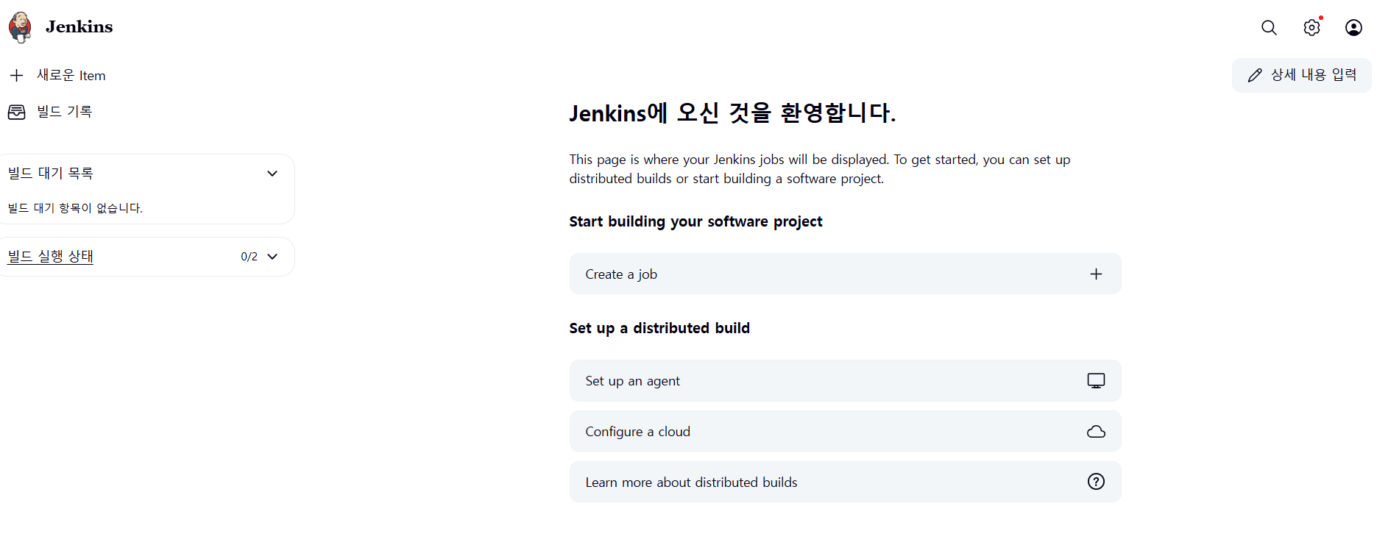Open Manage Jenkins gear icon

(1311, 27)
